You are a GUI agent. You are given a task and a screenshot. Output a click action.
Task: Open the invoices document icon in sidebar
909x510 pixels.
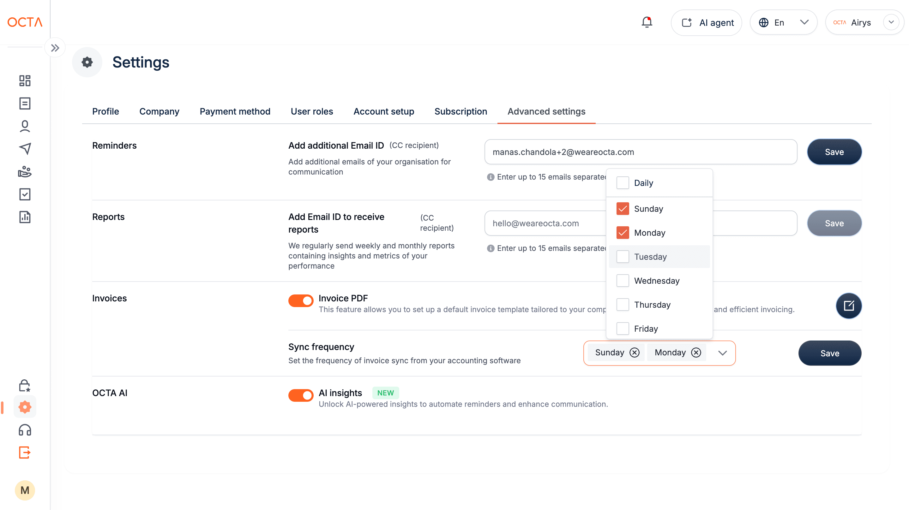[x=25, y=103]
